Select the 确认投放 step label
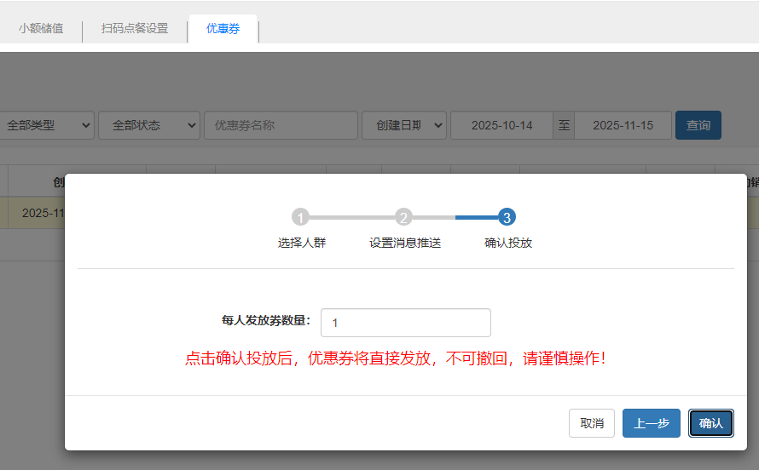Screen dimensions: 759x470 click(x=507, y=243)
